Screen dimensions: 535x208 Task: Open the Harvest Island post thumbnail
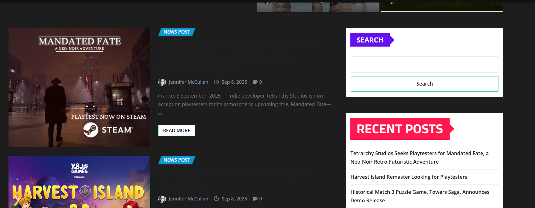pyautogui.click(x=79, y=182)
